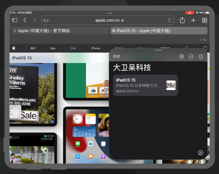Screen dimensions: 219x174
Task: Open the 大小 page settings menu
Action: coord(46,21)
